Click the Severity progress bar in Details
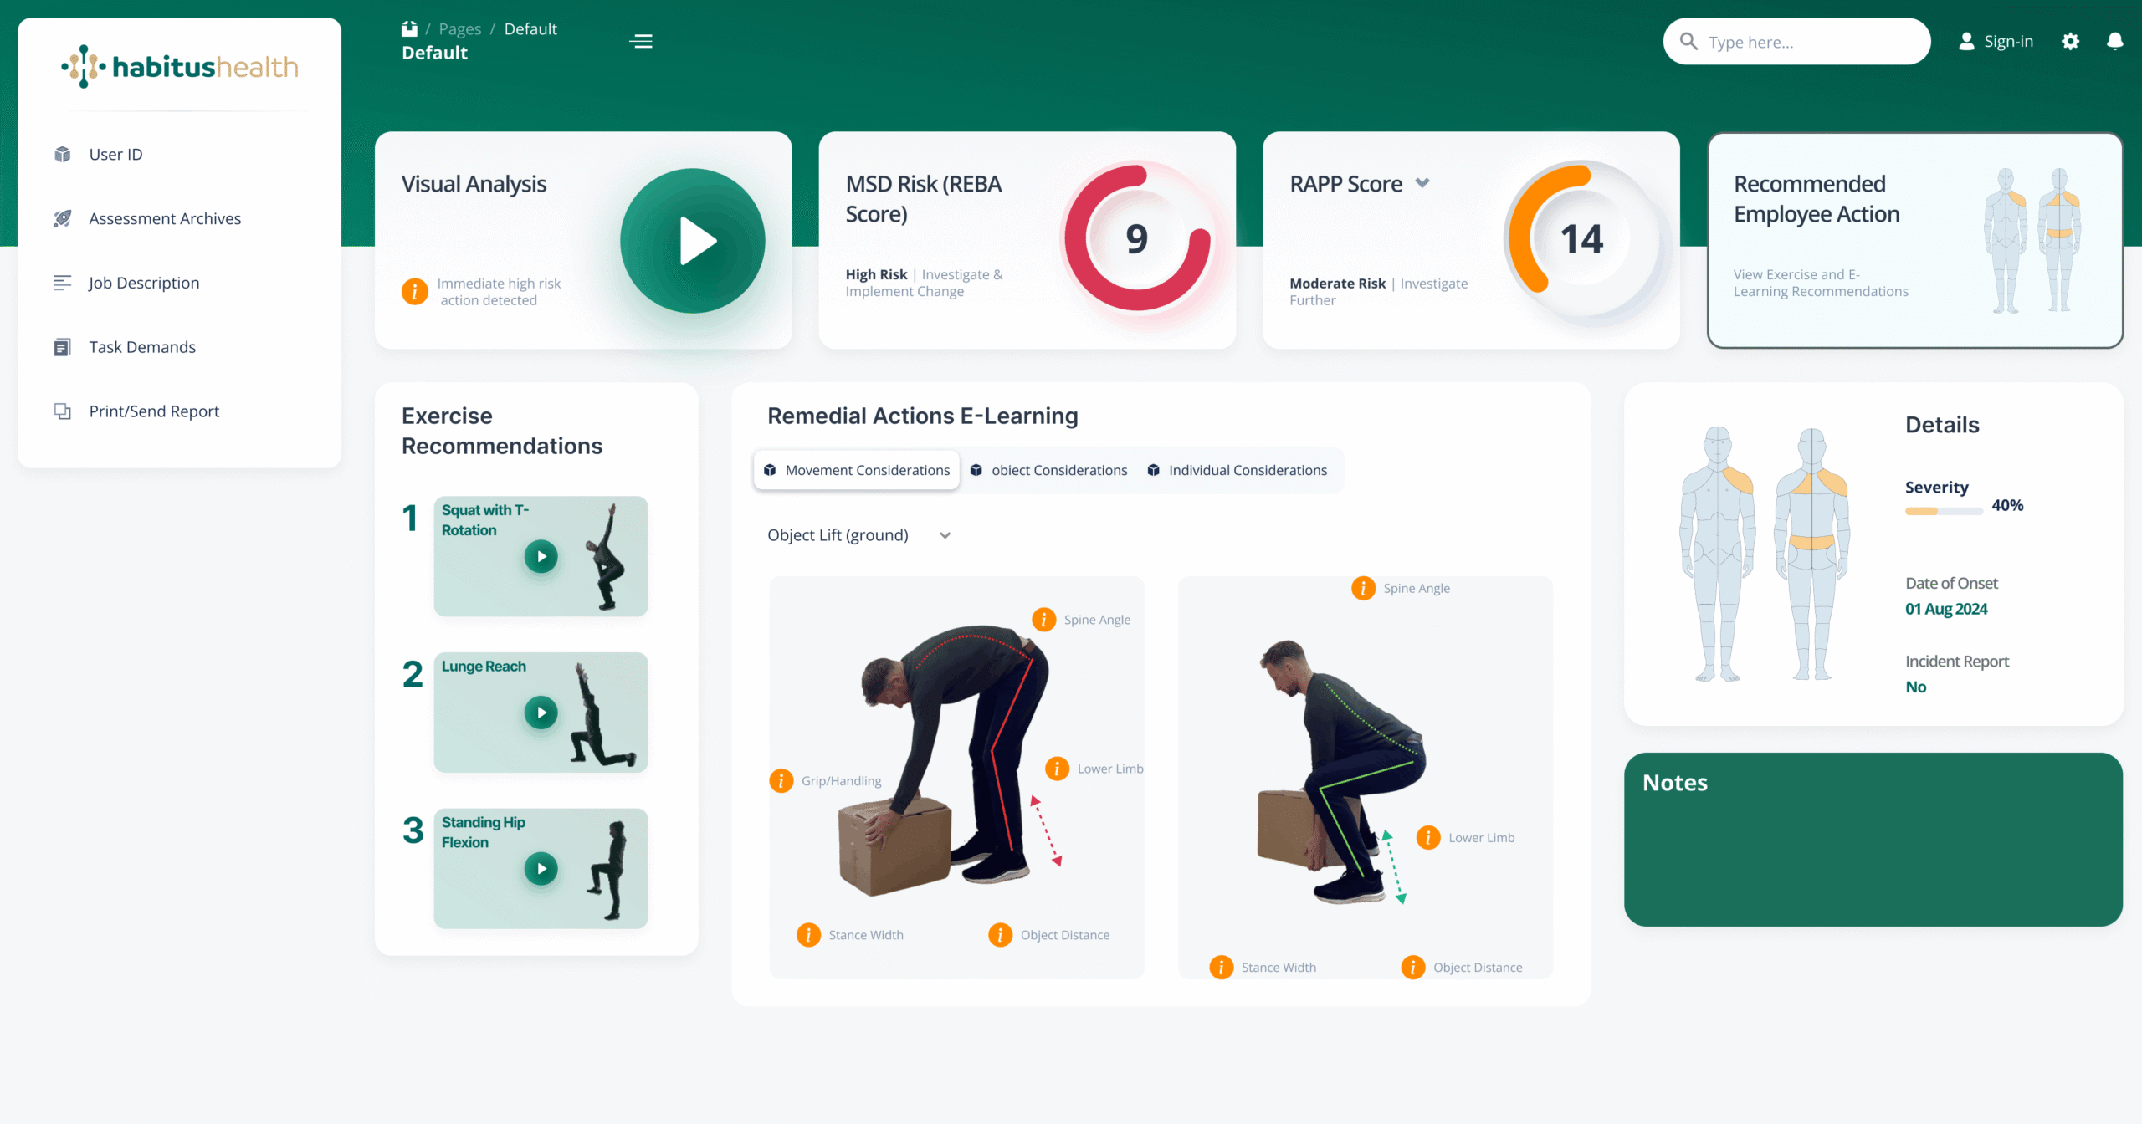 click(x=1943, y=510)
